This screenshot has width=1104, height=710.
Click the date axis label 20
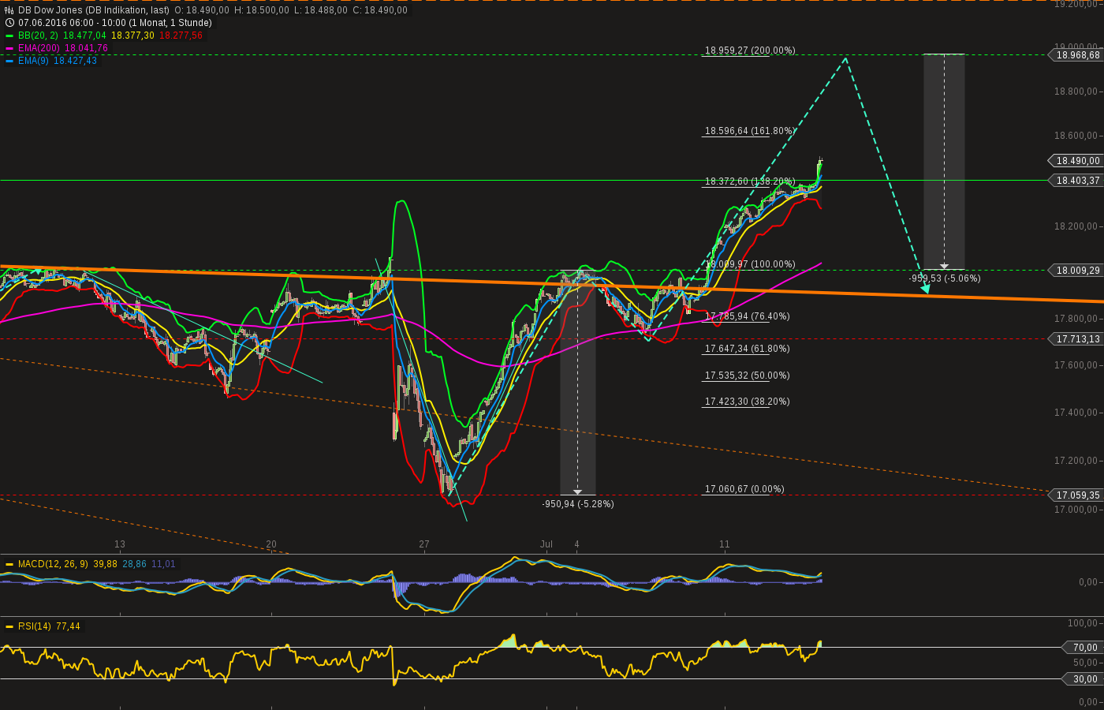point(271,544)
